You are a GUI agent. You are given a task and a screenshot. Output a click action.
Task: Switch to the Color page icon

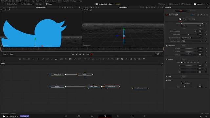tap(118, 116)
